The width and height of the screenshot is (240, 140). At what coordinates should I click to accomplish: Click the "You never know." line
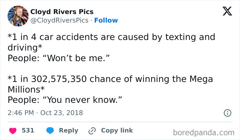(64, 100)
